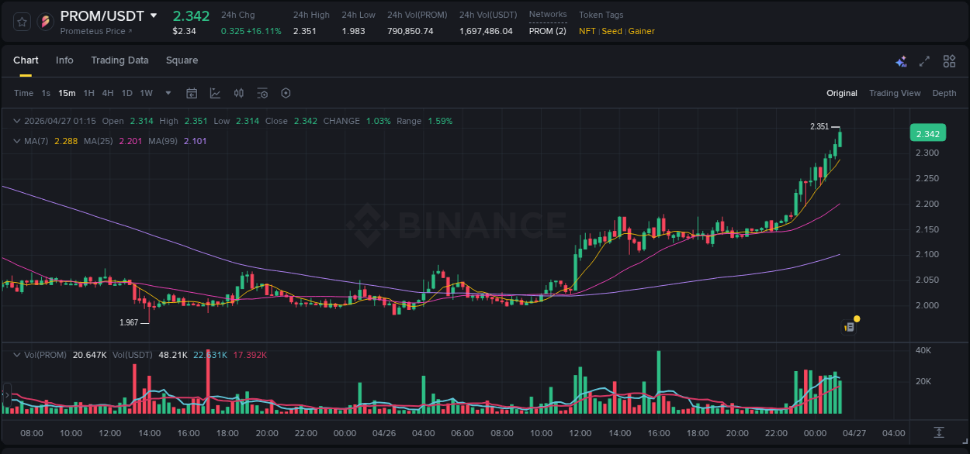
Task: Click the 40K volume axis label
Action: tap(923, 350)
